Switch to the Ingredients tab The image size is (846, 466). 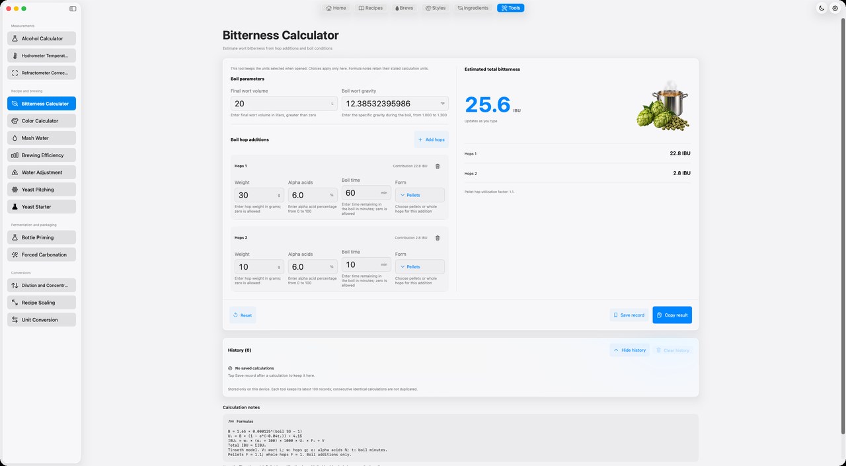pyautogui.click(x=473, y=8)
